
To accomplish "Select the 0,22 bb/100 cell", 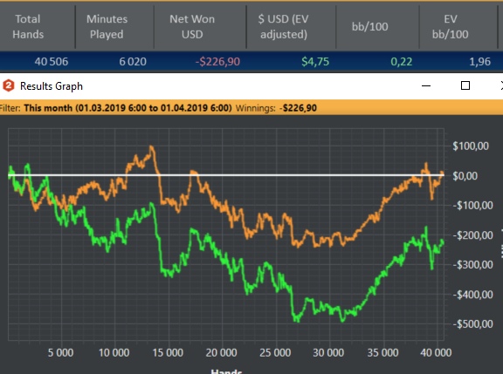I will [x=402, y=62].
